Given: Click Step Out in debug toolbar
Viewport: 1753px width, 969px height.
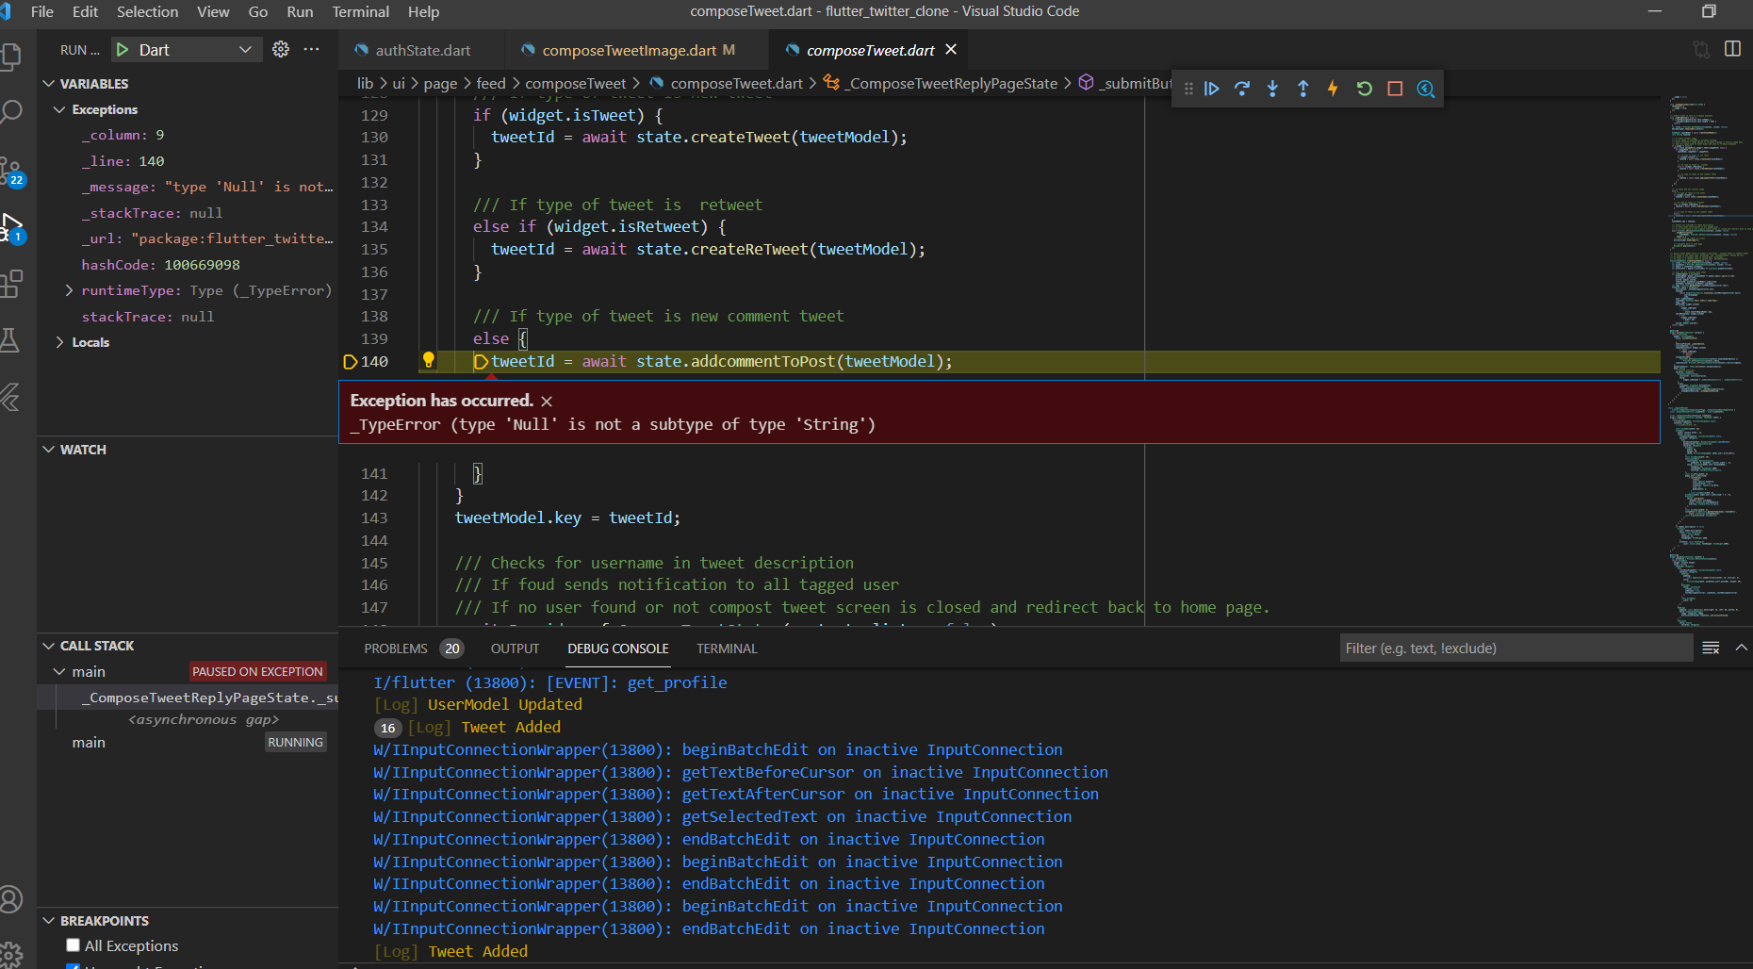Looking at the screenshot, I should pos(1302,89).
